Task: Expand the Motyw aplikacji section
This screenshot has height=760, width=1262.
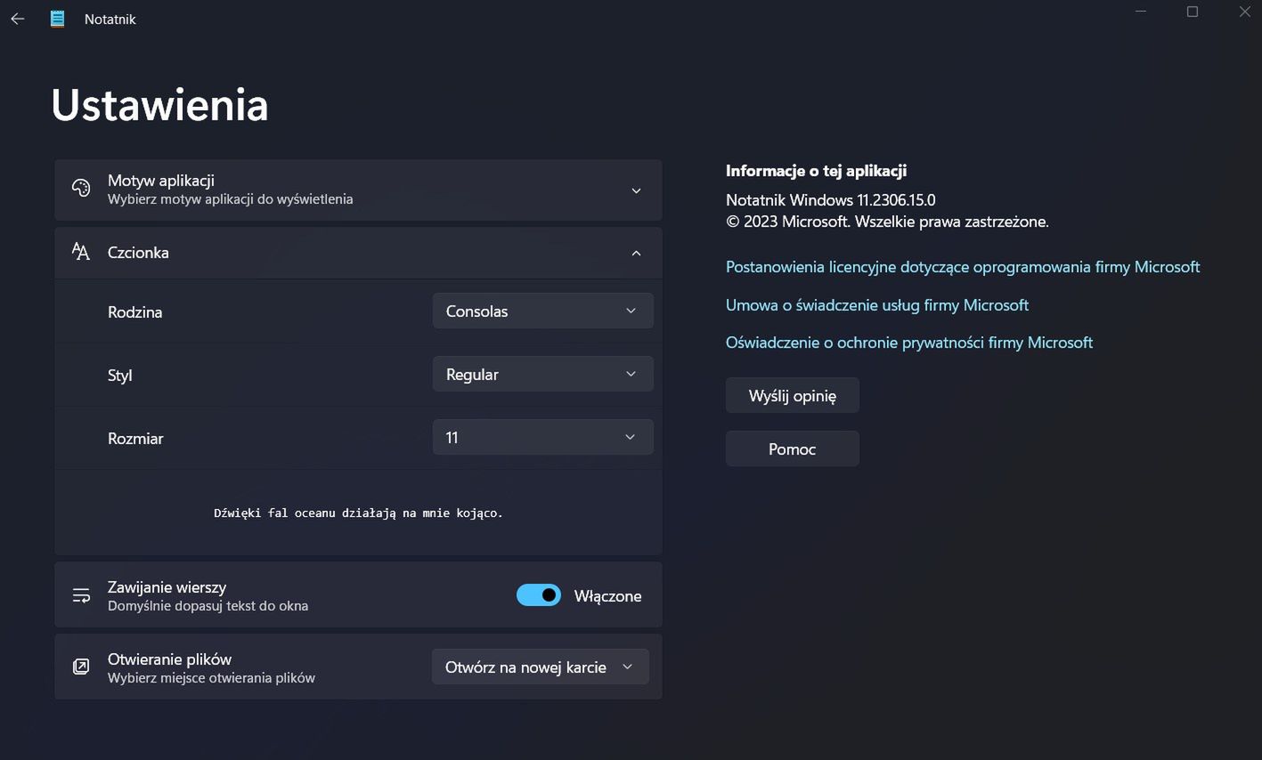Action: (636, 190)
